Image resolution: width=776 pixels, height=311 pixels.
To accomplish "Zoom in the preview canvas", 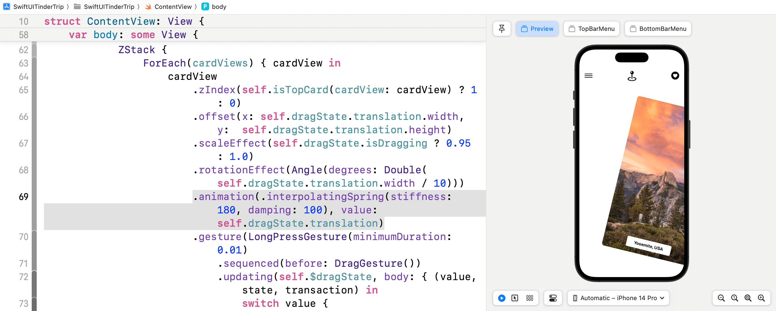I will coord(761,298).
